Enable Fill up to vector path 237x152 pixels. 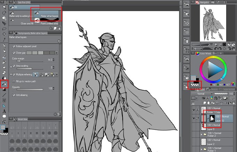pyautogui.click(x=14, y=81)
